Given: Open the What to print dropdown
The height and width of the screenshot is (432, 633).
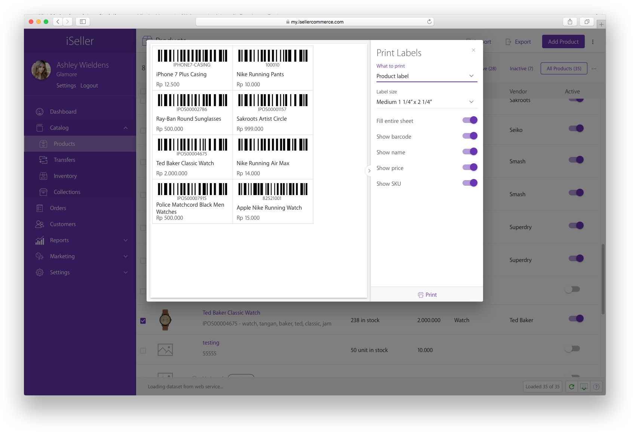Looking at the screenshot, I should click(x=427, y=76).
